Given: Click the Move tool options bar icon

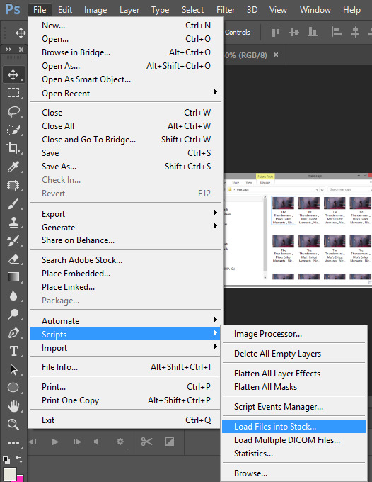Looking at the screenshot, I should pyautogui.click(x=21, y=33).
